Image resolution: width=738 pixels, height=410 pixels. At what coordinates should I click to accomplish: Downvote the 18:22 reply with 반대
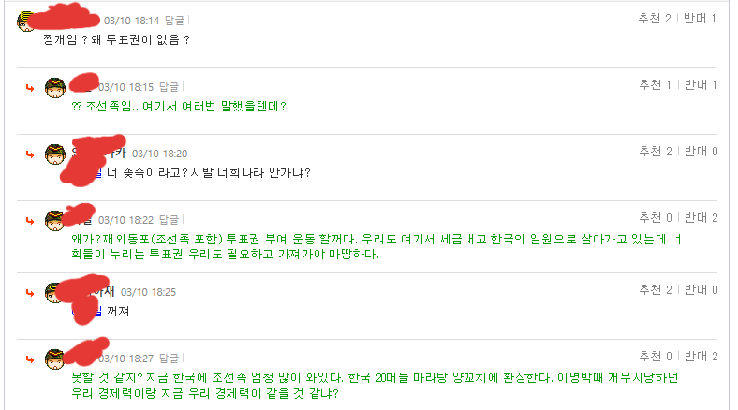pyautogui.click(x=701, y=217)
